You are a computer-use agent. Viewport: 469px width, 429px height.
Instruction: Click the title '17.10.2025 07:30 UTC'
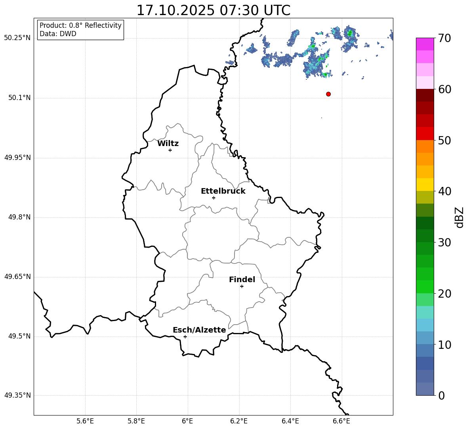[x=213, y=10]
